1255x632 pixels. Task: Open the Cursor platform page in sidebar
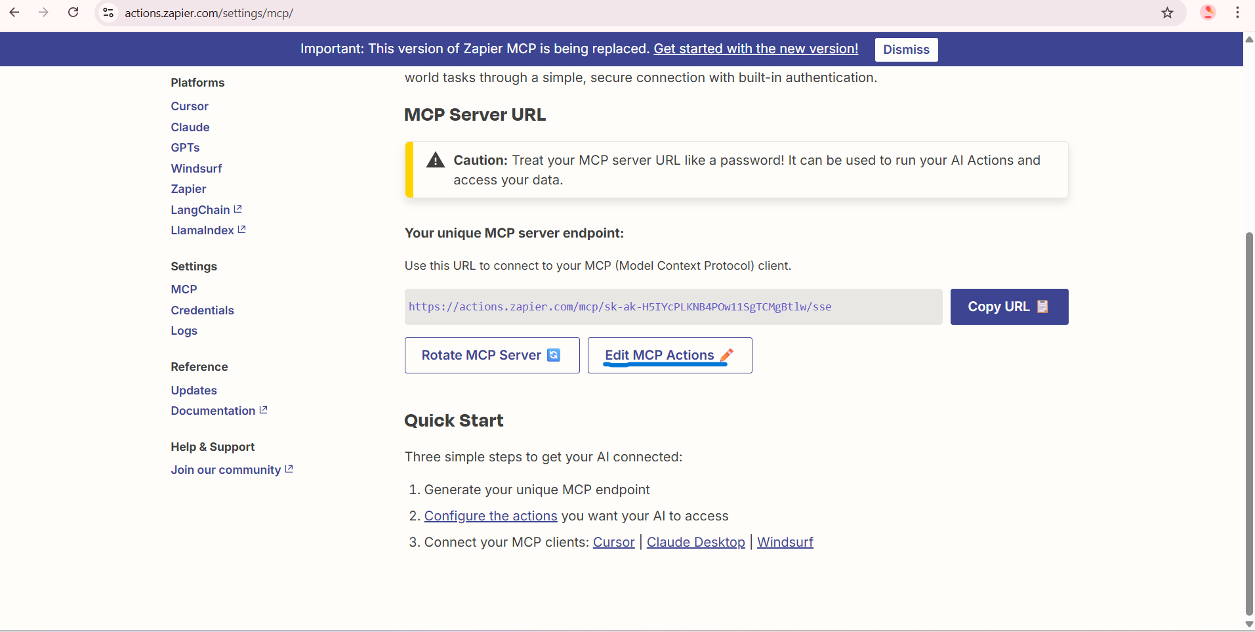coord(190,106)
